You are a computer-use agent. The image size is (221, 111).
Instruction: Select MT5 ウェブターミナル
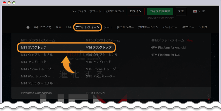tap(102, 55)
